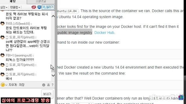
Task: Open the Docker Hub link
Action: click(x=104, y=33)
